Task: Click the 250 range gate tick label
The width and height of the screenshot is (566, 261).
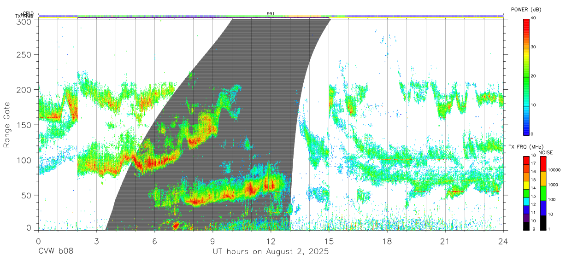Action: pyautogui.click(x=24, y=55)
